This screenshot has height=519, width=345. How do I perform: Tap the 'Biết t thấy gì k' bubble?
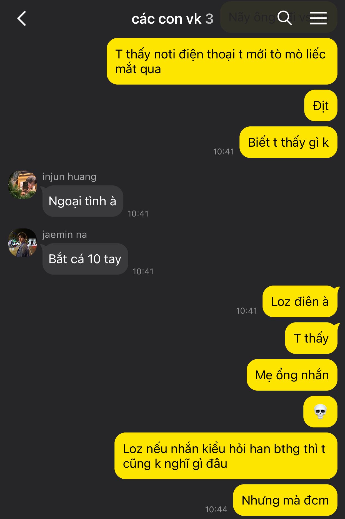point(288,142)
